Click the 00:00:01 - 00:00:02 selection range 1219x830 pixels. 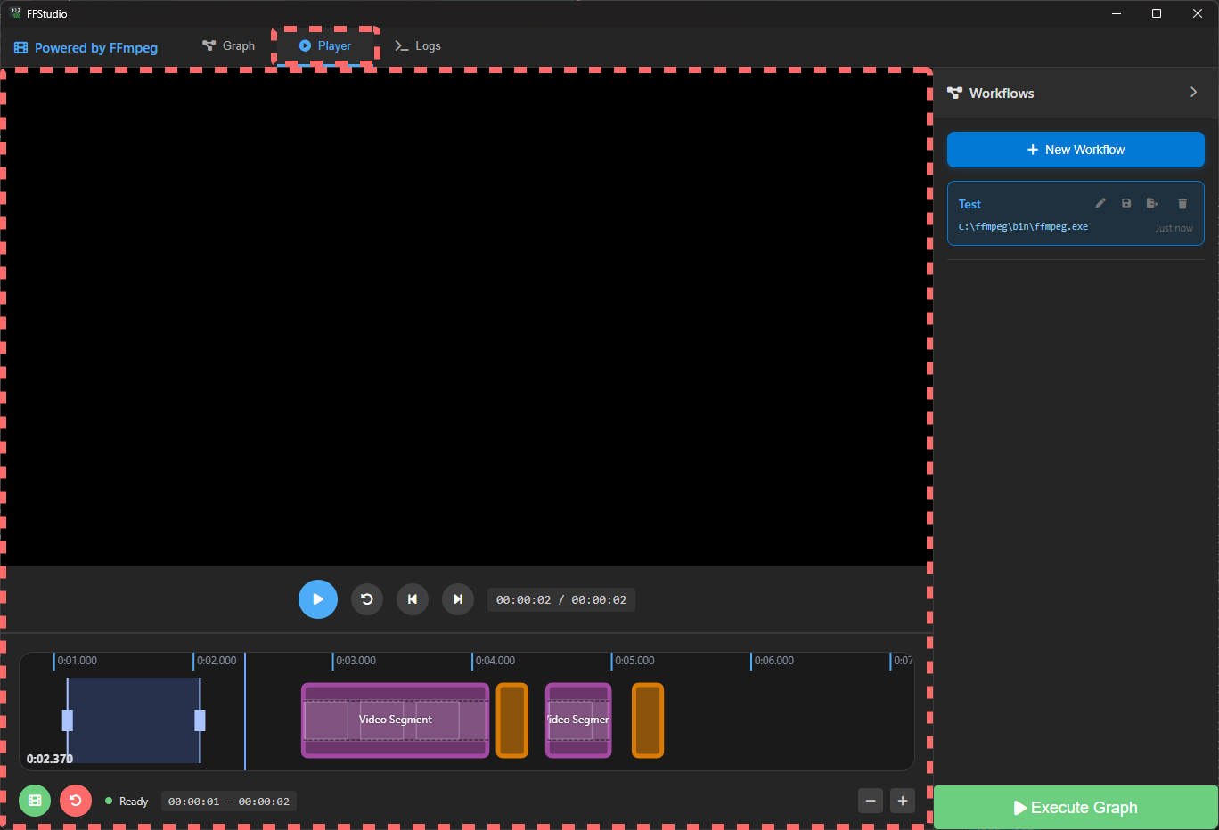coord(229,802)
